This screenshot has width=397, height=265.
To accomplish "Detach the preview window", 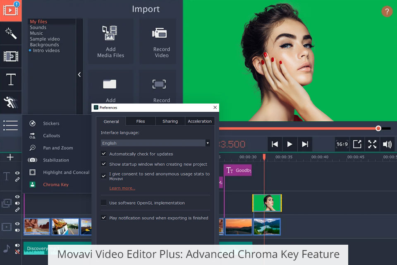I will click(x=357, y=144).
